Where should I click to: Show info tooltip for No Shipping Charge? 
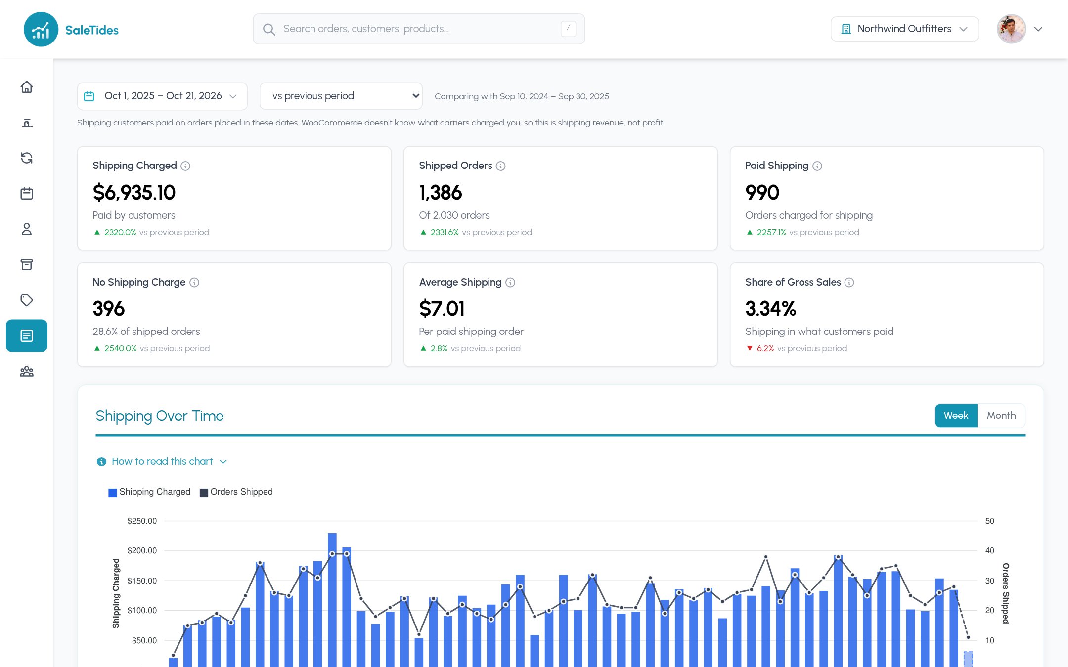[x=194, y=283]
